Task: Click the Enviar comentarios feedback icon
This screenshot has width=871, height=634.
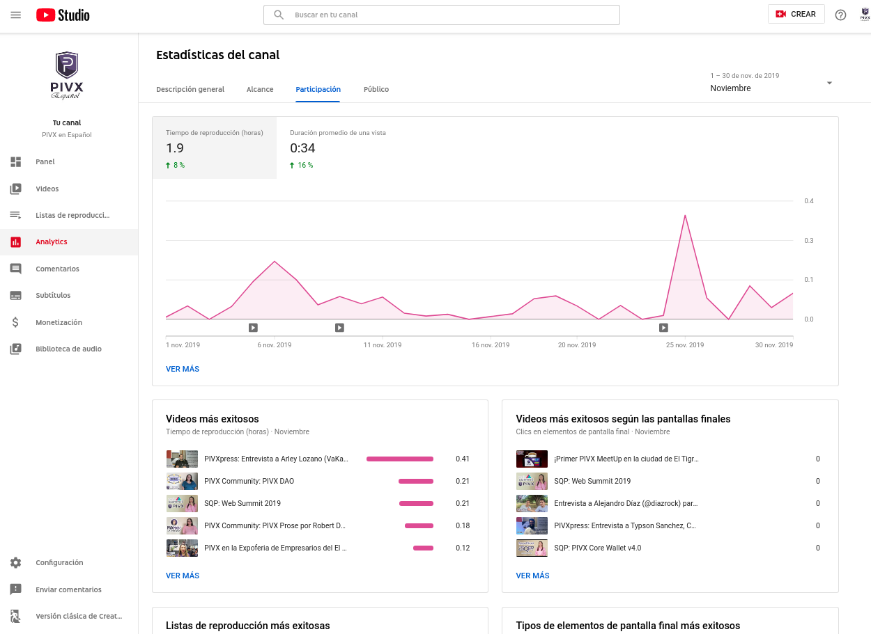Action: point(16,589)
